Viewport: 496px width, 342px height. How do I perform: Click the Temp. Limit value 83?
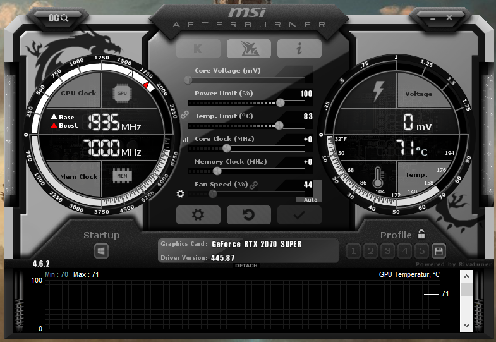click(308, 116)
